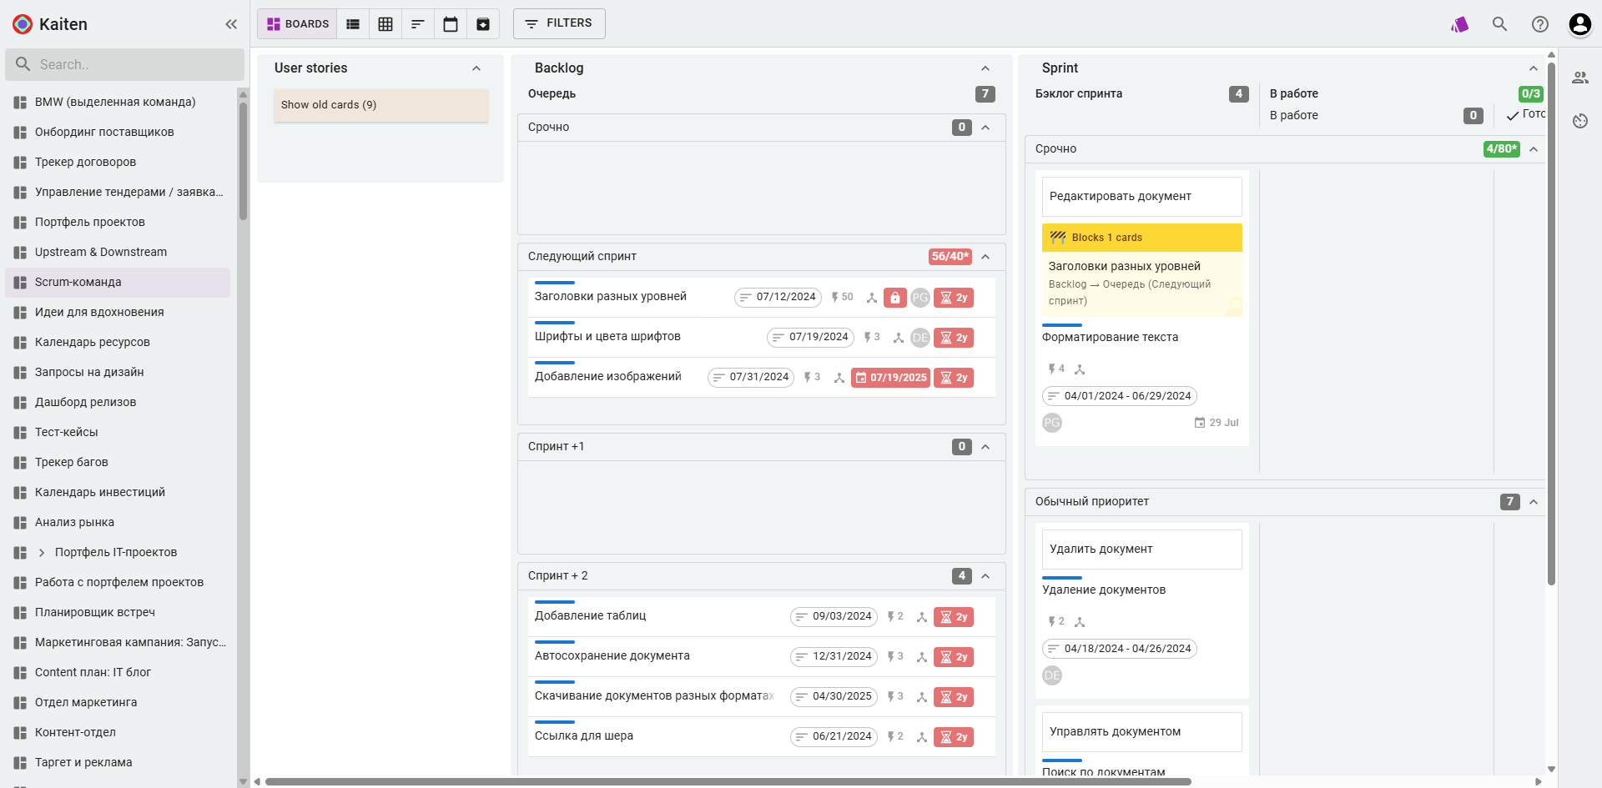Collapse the Спринт + 2 lane
This screenshot has height=788, width=1602.
[985, 576]
